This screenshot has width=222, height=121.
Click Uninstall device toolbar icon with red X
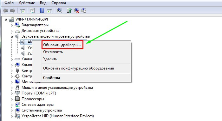point(76,10)
